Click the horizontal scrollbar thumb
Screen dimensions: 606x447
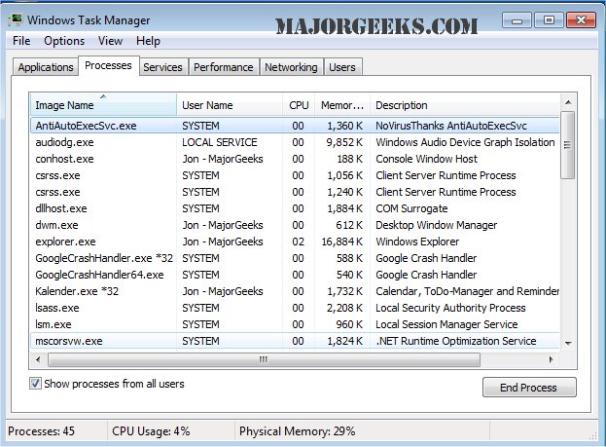pos(264,359)
